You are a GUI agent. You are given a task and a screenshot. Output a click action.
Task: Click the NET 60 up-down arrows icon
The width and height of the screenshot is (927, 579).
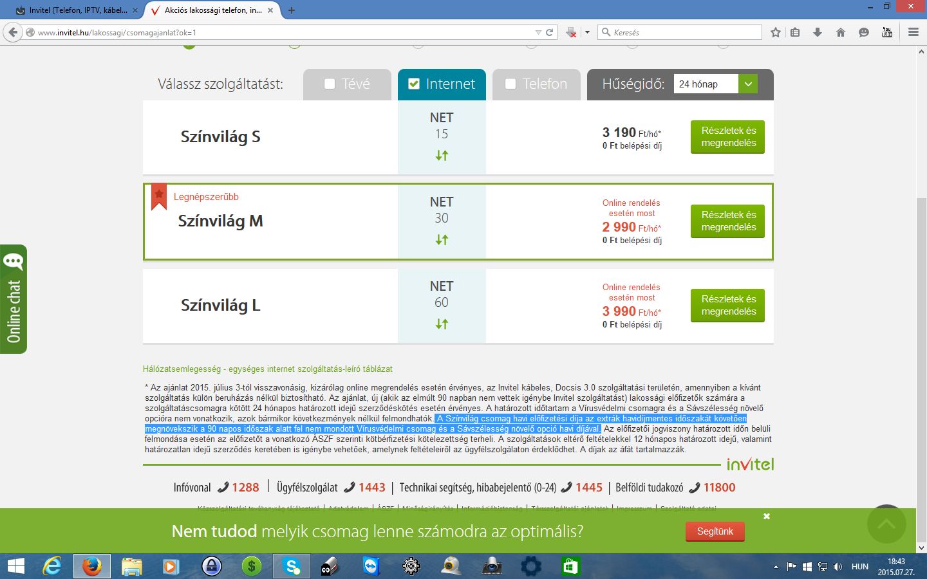tap(442, 324)
